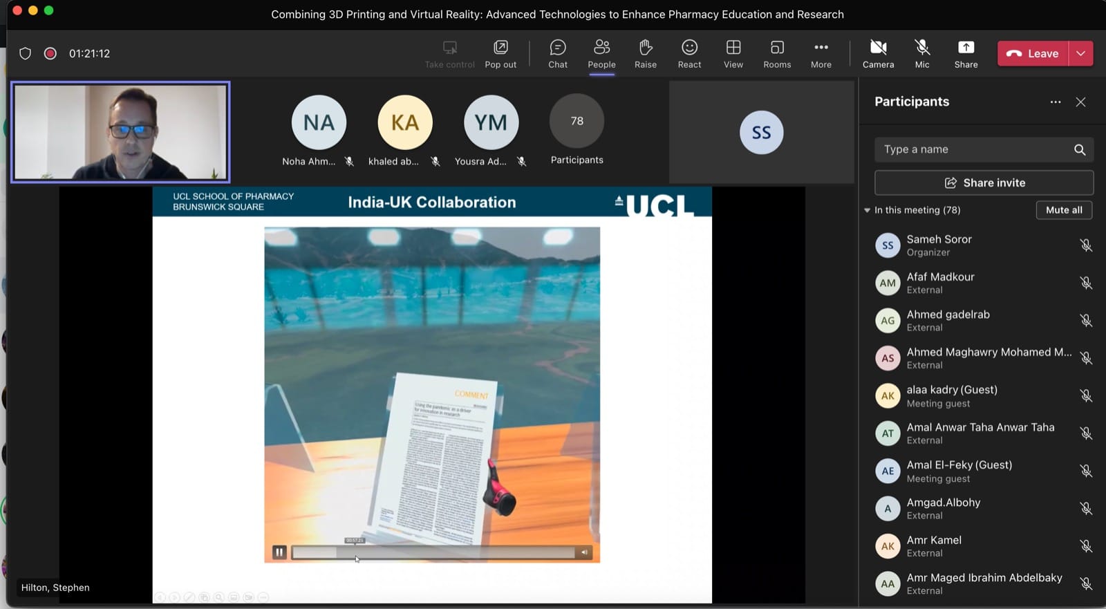Unmute the Mic
Screen dimensions: 1106x609
(922, 54)
